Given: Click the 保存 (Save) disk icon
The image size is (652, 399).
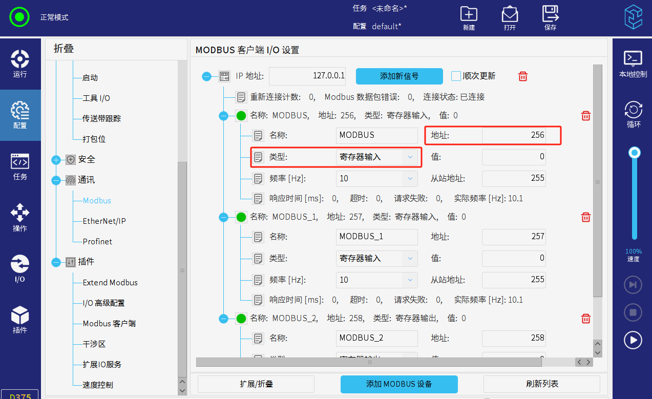Looking at the screenshot, I should coord(550,14).
